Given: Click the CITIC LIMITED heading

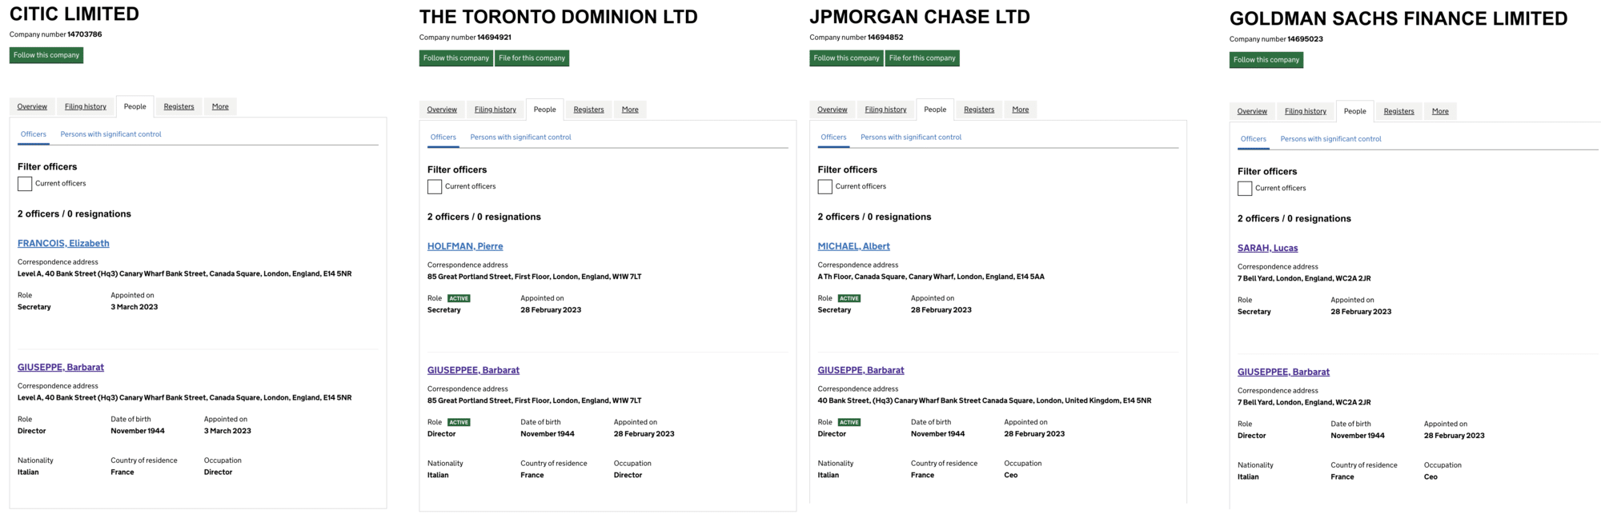Looking at the screenshot, I should click(74, 14).
